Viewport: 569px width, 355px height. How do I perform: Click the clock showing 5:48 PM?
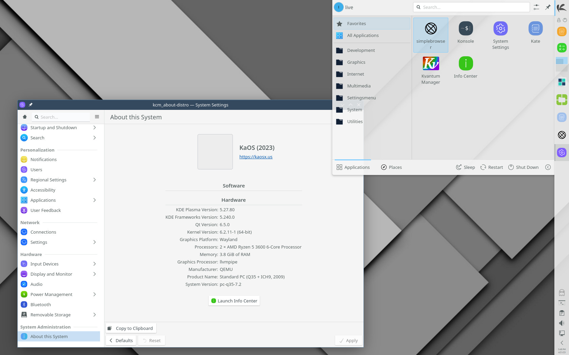coord(562,351)
